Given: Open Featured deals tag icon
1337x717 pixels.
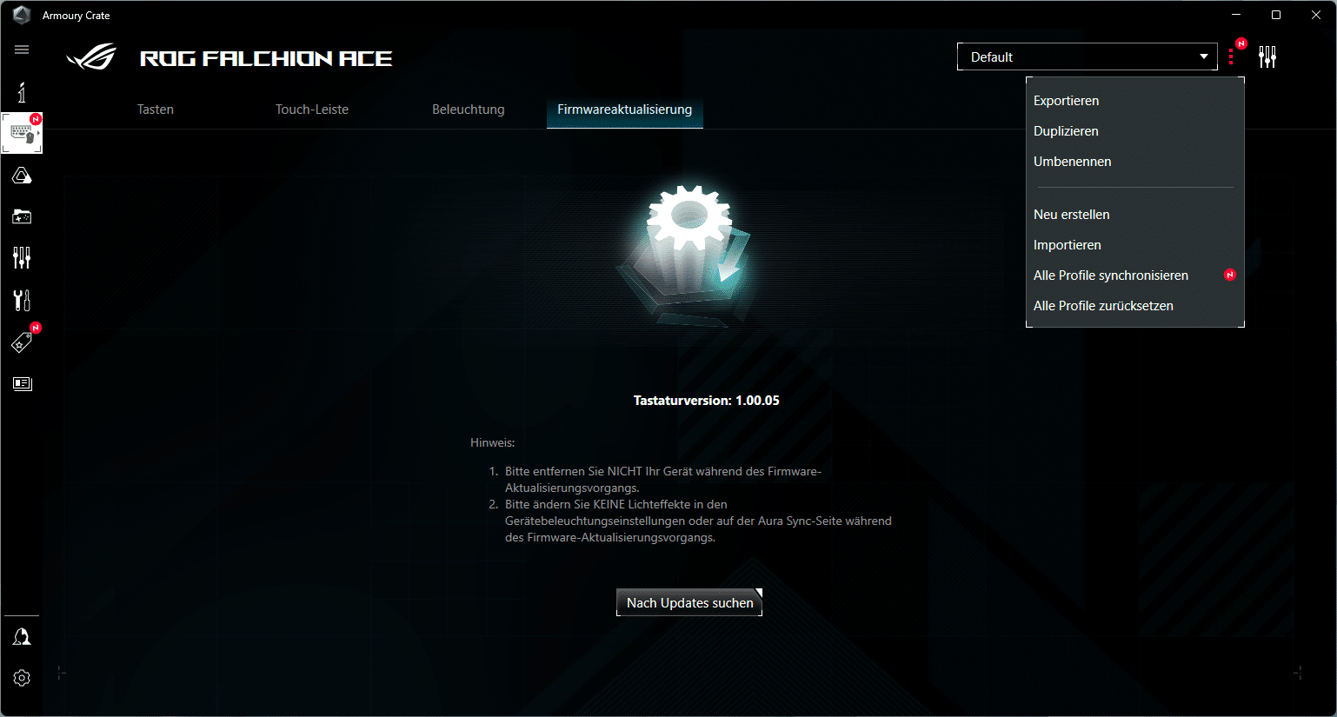Looking at the screenshot, I should coord(22,342).
